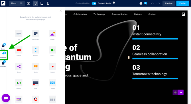Select the green table grid element
The image size is (191, 104).
coord(52,99)
